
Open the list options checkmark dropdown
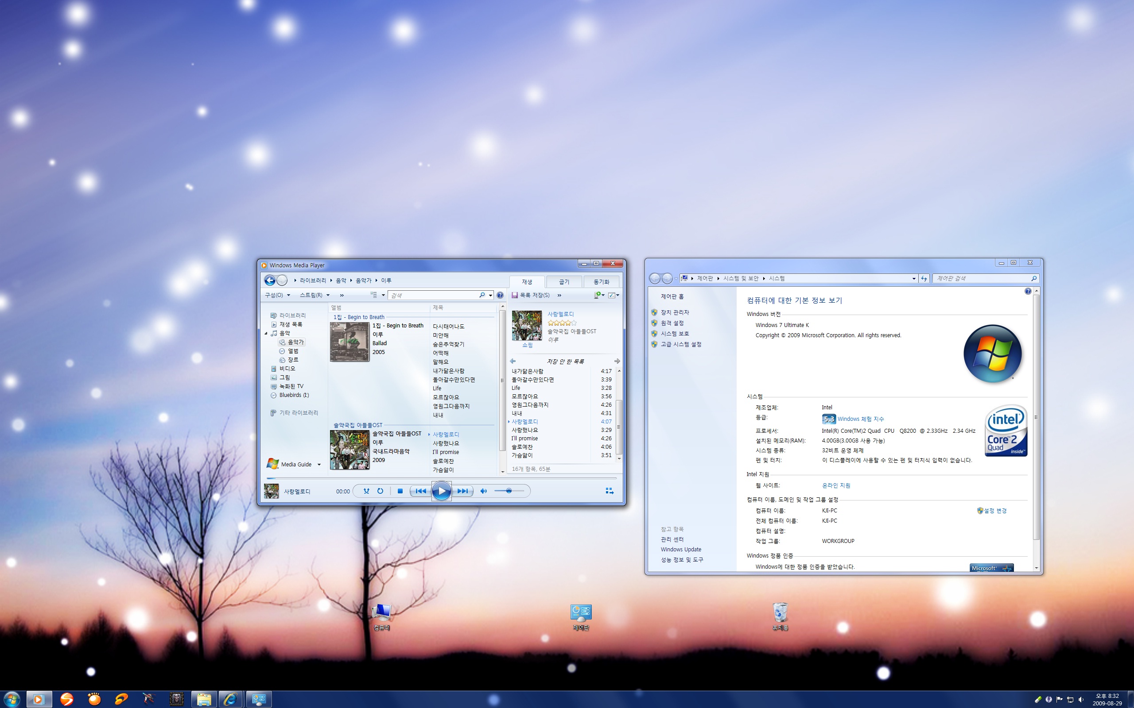pos(614,295)
